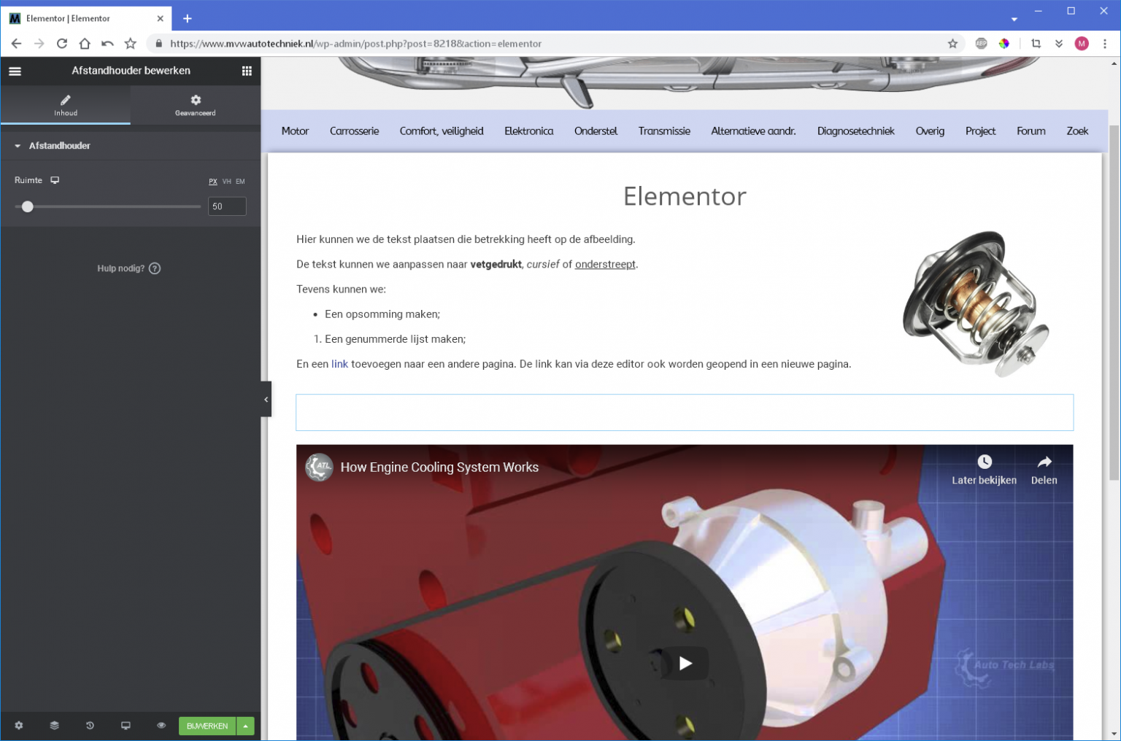This screenshot has width=1121, height=741.
Task: Open the Diagnosetechniek menu item
Action: point(855,131)
